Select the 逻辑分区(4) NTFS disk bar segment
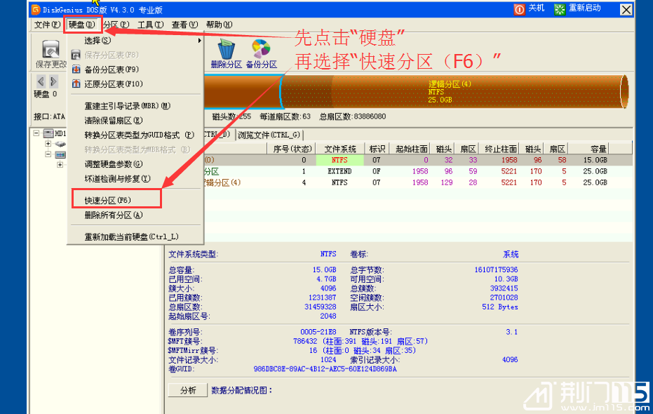This screenshot has width=653, height=414. (454, 91)
